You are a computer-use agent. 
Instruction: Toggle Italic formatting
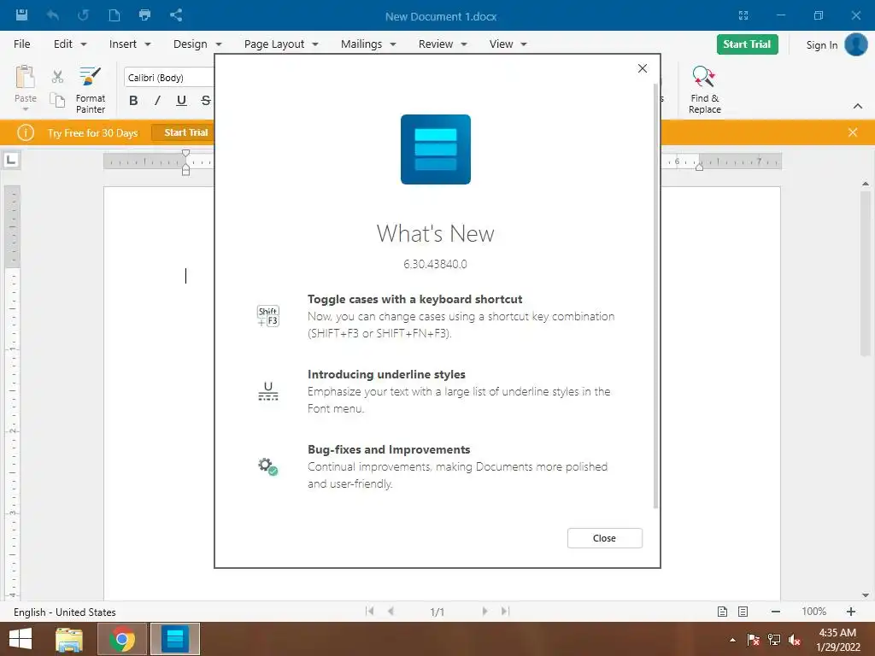pyautogui.click(x=157, y=101)
